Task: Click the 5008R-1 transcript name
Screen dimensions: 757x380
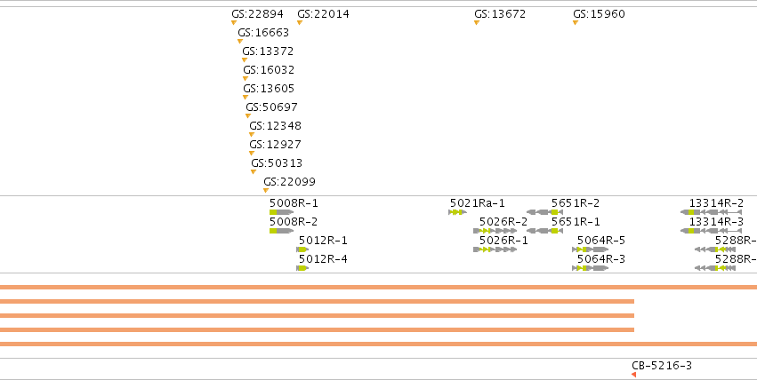Action: (294, 202)
